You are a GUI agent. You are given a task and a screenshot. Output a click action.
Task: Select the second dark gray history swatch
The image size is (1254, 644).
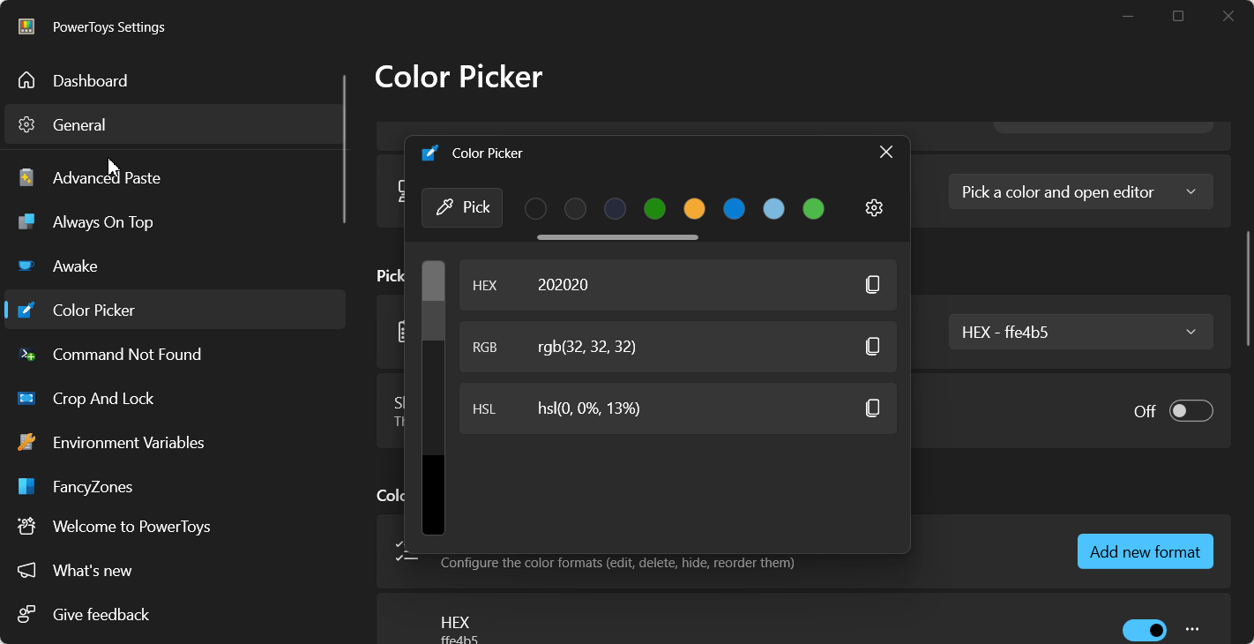pyautogui.click(x=575, y=208)
